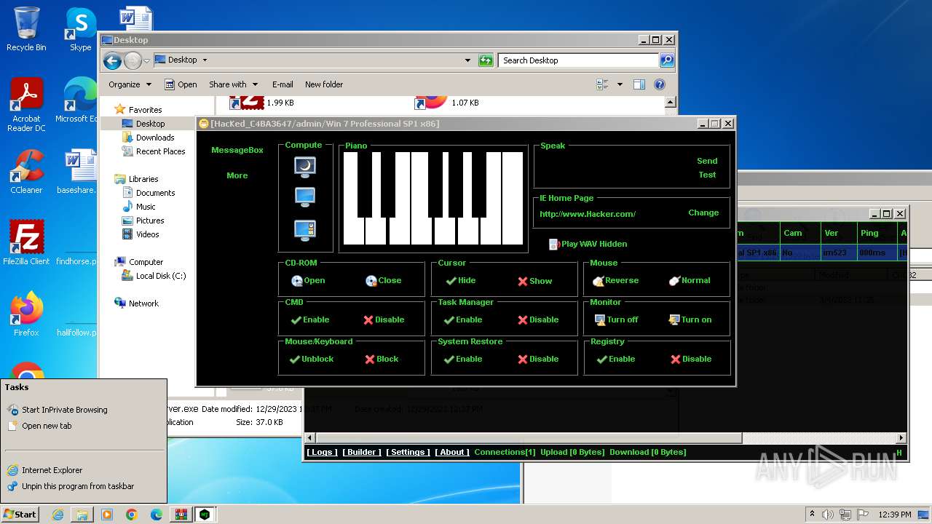Viewport: 932px width, 524px height.
Task: Open the CD-ROM tray
Action: pyautogui.click(x=308, y=280)
